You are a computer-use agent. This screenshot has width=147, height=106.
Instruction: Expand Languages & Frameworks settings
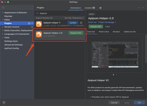[x=3, y=34]
